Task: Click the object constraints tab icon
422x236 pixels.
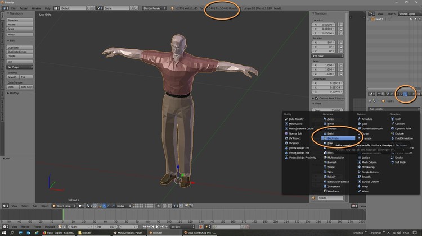Action: (399, 94)
